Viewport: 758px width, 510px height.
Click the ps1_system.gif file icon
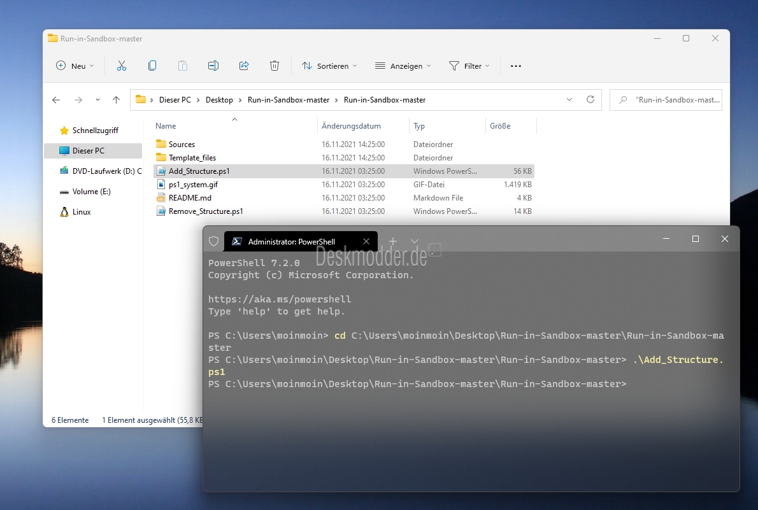[x=161, y=184]
